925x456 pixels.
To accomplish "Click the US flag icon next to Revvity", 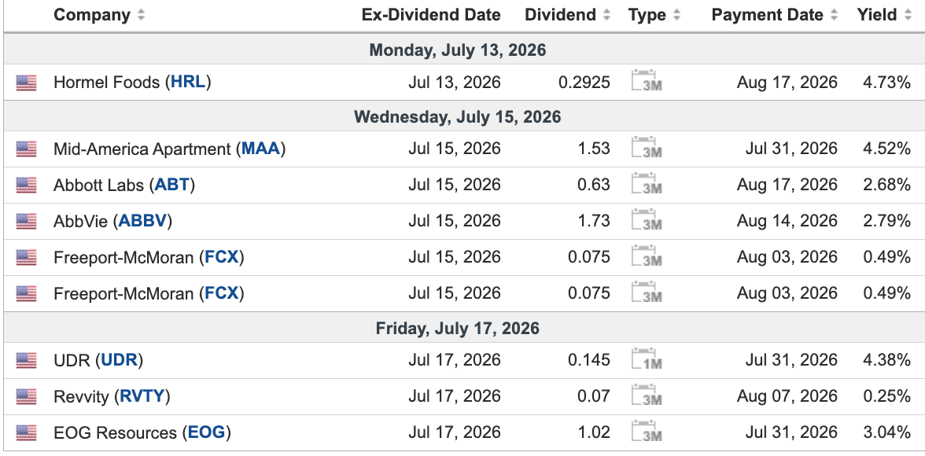I will tap(26, 396).
